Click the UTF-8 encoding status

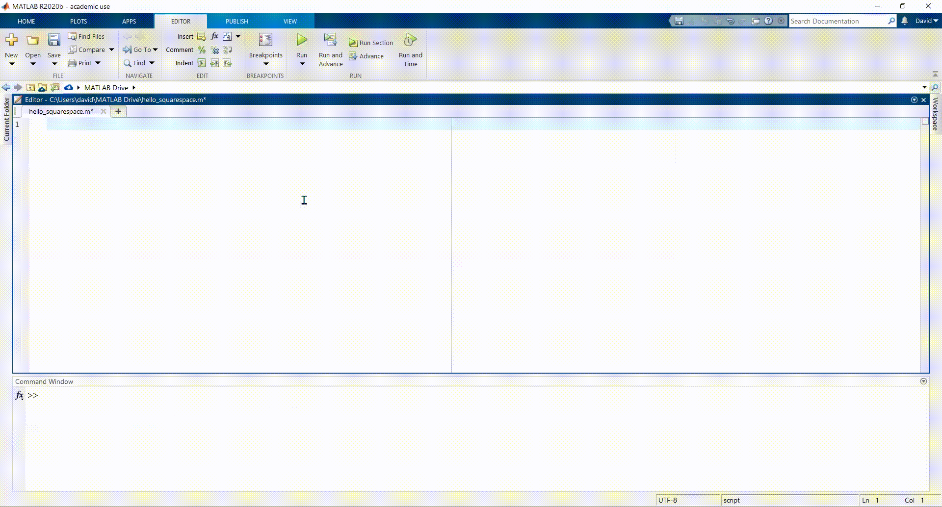(668, 500)
